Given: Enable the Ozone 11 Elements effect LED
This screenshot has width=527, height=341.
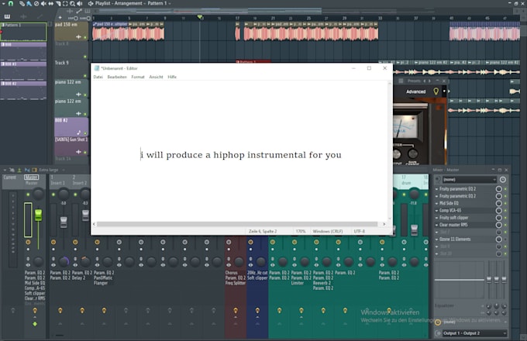Looking at the screenshot, I should 505,239.
